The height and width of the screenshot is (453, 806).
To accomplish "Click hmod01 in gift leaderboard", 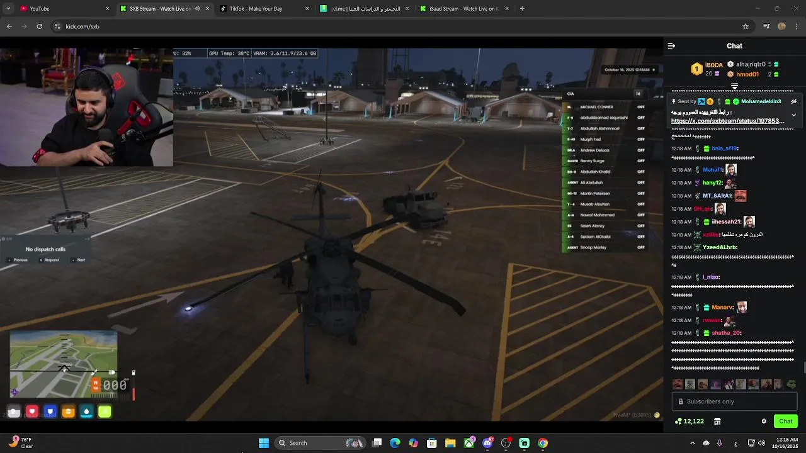I will point(747,74).
